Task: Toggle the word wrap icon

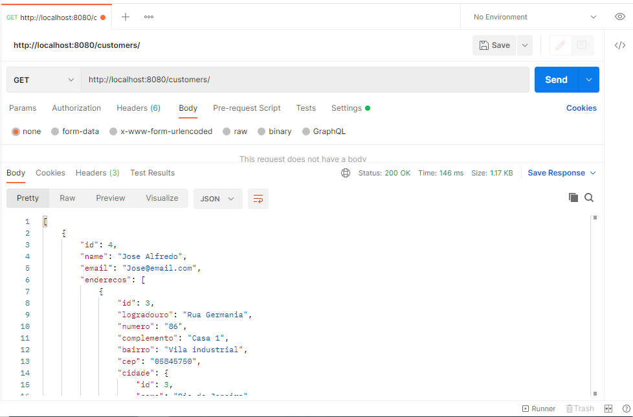Action: point(258,199)
